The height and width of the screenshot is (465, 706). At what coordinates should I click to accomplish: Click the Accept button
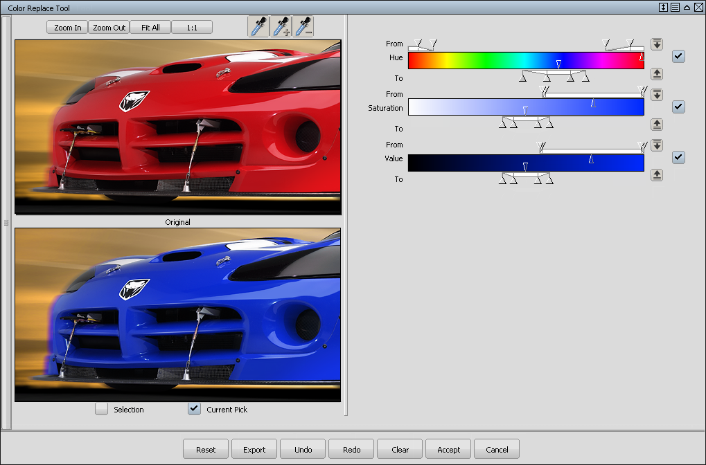click(x=448, y=449)
